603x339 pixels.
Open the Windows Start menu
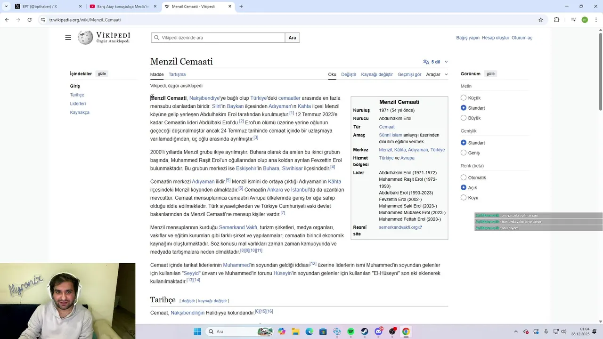197,331
